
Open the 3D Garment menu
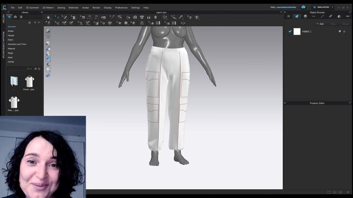click(33, 8)
